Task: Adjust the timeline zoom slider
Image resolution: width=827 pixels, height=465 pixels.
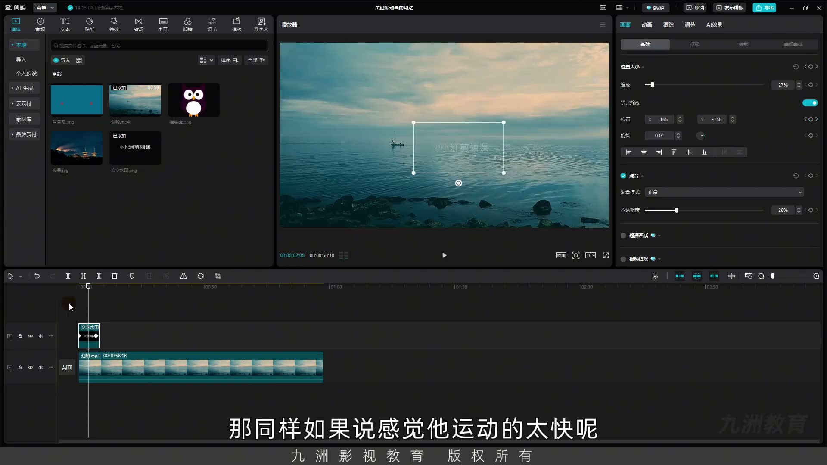Action: tap(772, 276)
